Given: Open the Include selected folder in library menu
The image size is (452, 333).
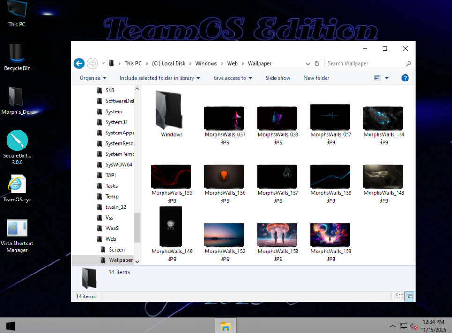Looking at the screenshot, I should pyautogui.click(x=159, y=78).
